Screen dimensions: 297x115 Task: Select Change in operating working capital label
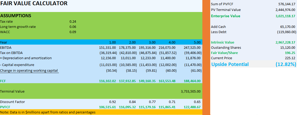click(29, 71)
